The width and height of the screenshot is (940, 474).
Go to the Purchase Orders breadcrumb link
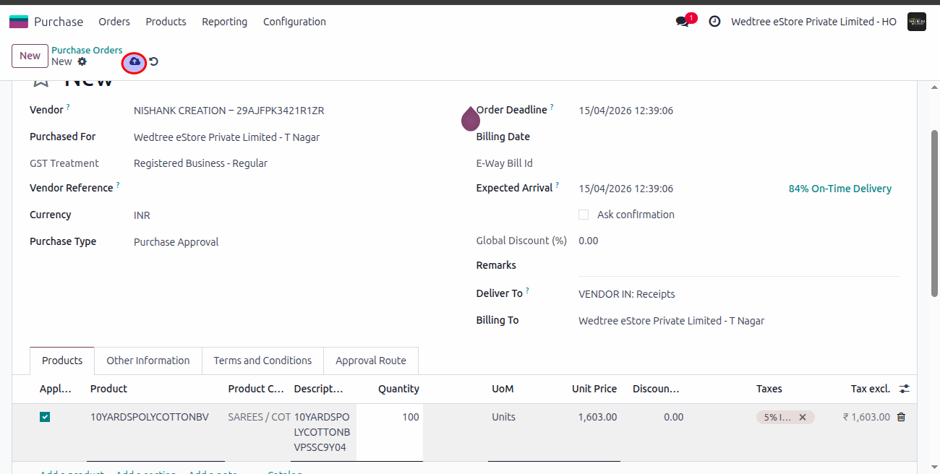pyautogui.click(x=87, y=50)
